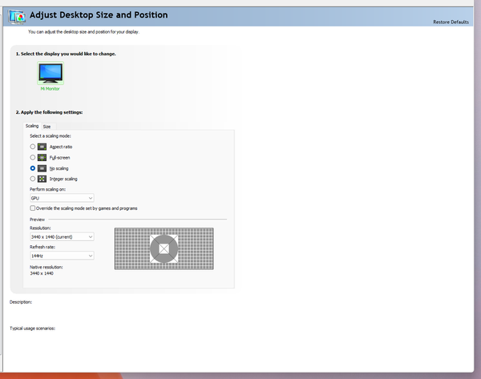481x379 pixels.
Task: Select the Aspect ratio radio button
Action: pyautogui.click(x=32, y=147)
